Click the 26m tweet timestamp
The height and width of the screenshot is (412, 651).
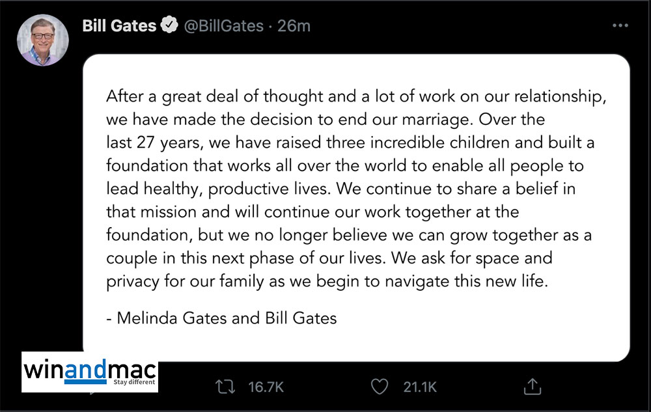294,26
